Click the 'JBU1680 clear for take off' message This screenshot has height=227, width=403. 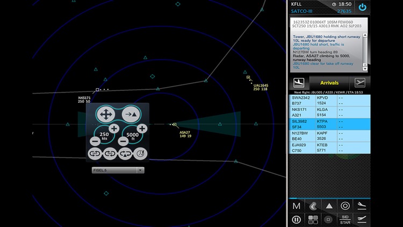tap(323, 66)
